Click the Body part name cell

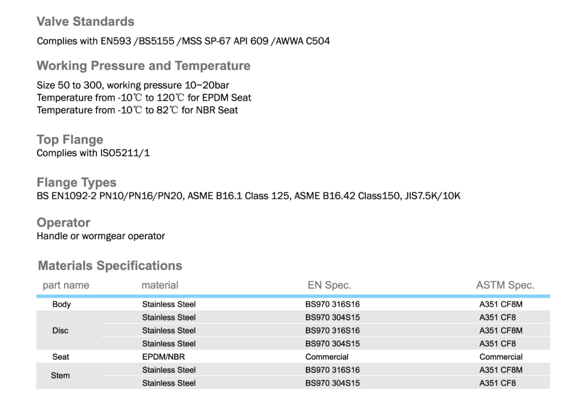[61, 304]
